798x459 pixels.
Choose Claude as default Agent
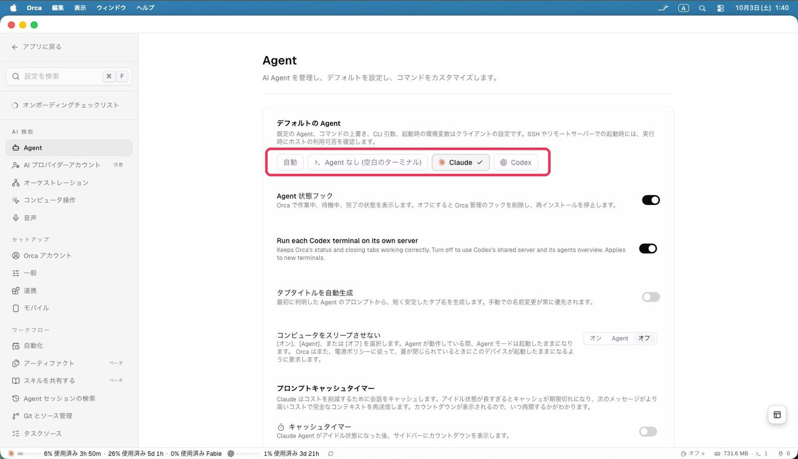point(461,163)
